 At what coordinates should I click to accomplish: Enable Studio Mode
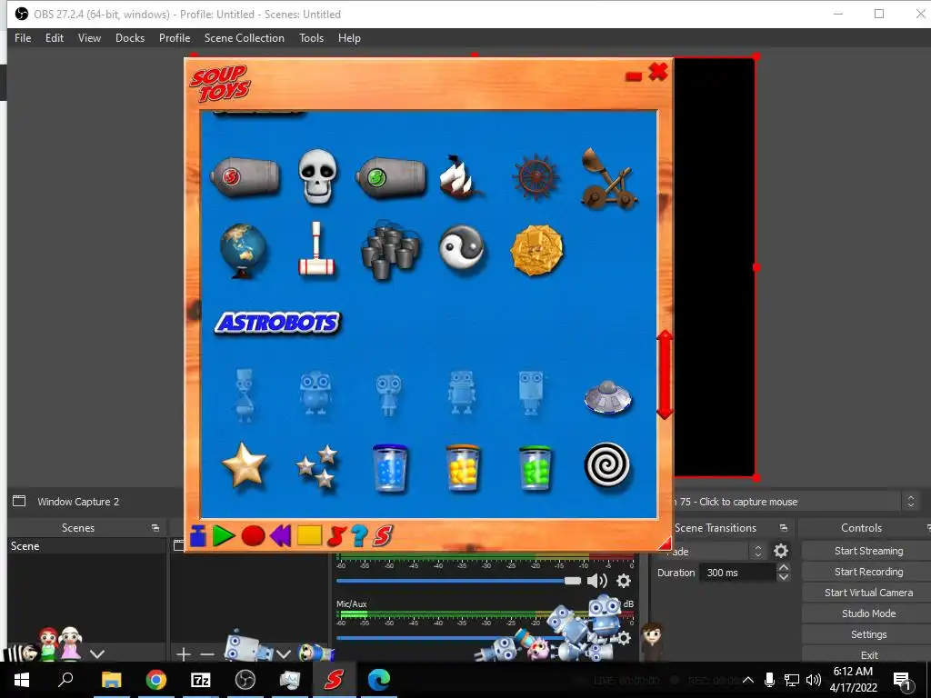[x=868, y=613]
